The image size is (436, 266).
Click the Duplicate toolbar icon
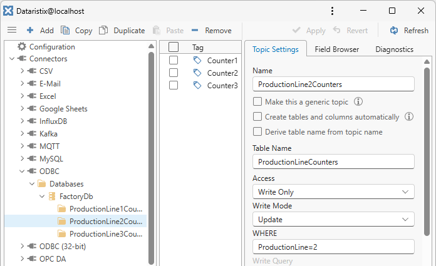(103, 30)
